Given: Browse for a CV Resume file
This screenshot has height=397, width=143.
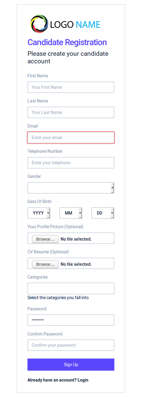Looking at the screenshot, I should (x=45, y=264).
